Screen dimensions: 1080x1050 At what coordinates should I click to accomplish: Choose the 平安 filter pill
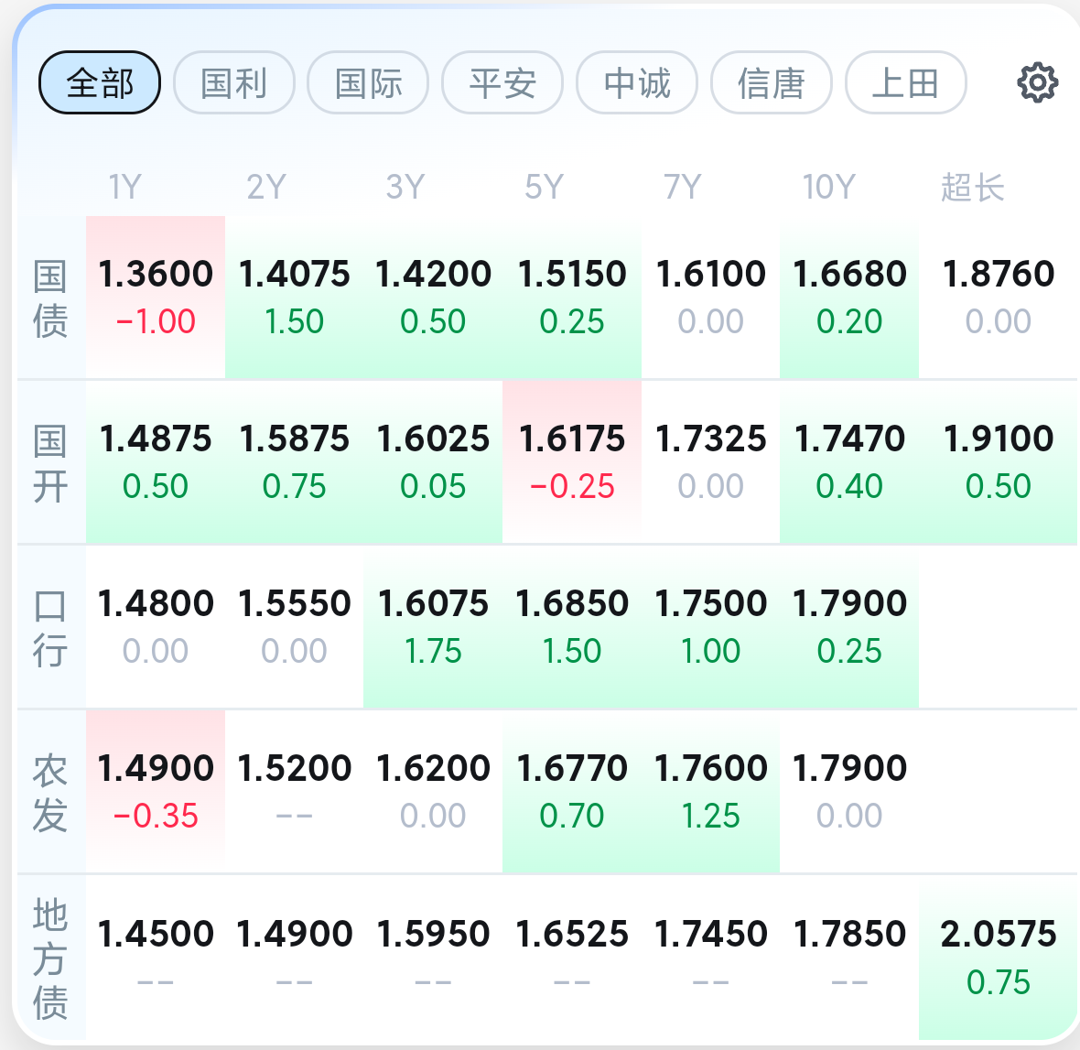click(x=502, y=82)
